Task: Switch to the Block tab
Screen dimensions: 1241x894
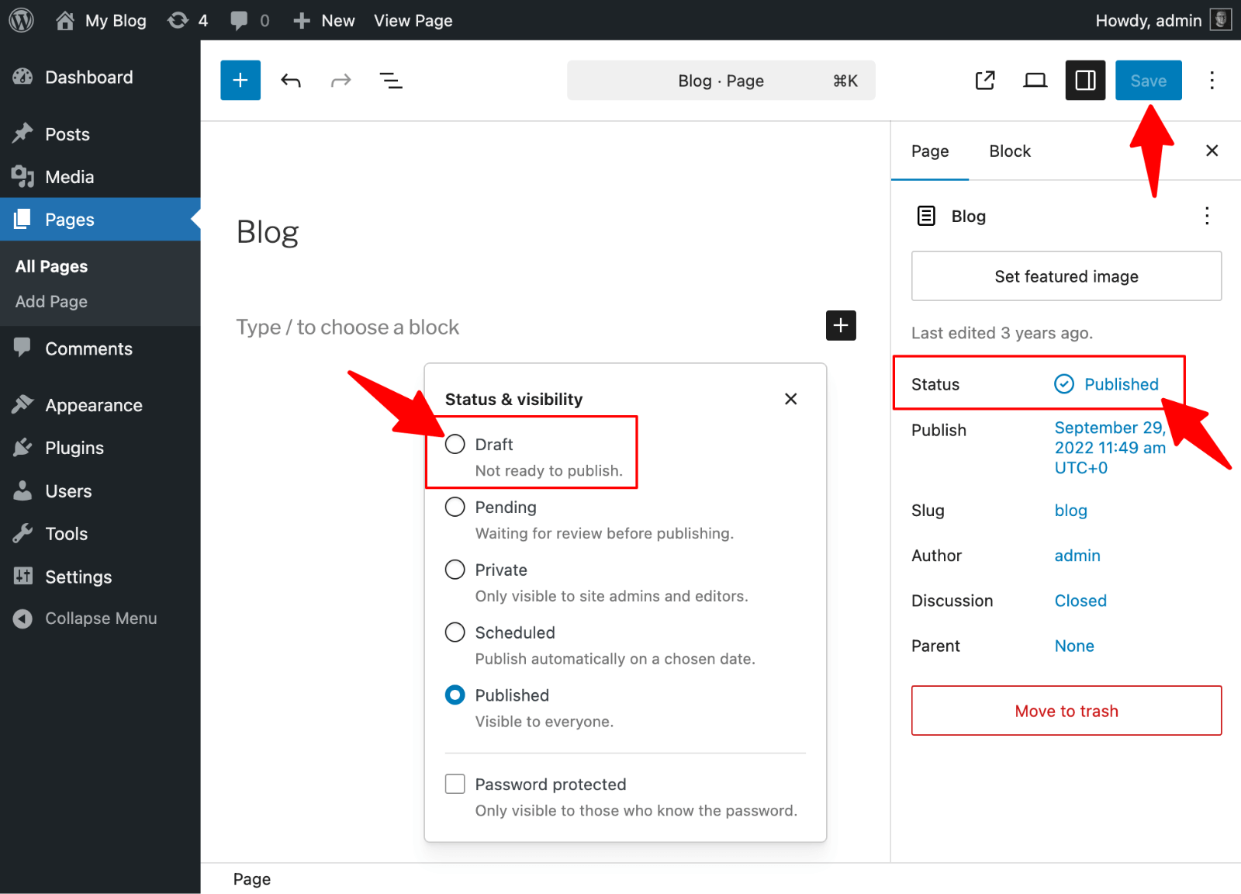Action: click(1009, 151)
